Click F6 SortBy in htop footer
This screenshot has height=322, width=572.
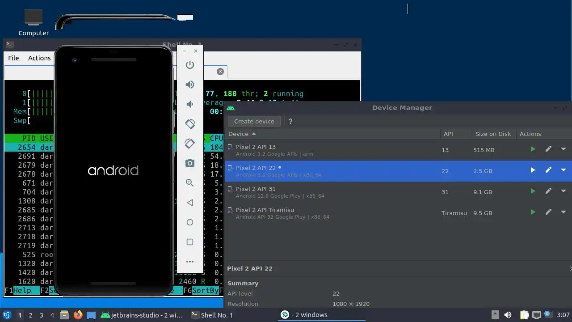[x=201, y=291]
